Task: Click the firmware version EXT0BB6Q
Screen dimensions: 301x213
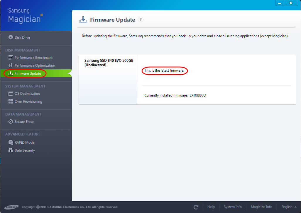Action: (x=198, y=95)
